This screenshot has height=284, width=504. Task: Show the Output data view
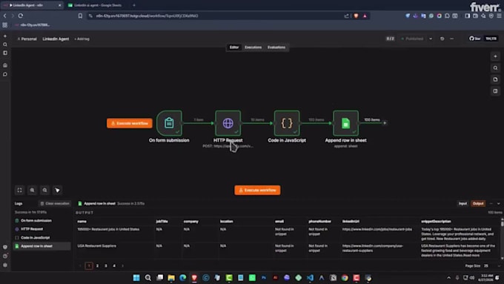[478, 204]
